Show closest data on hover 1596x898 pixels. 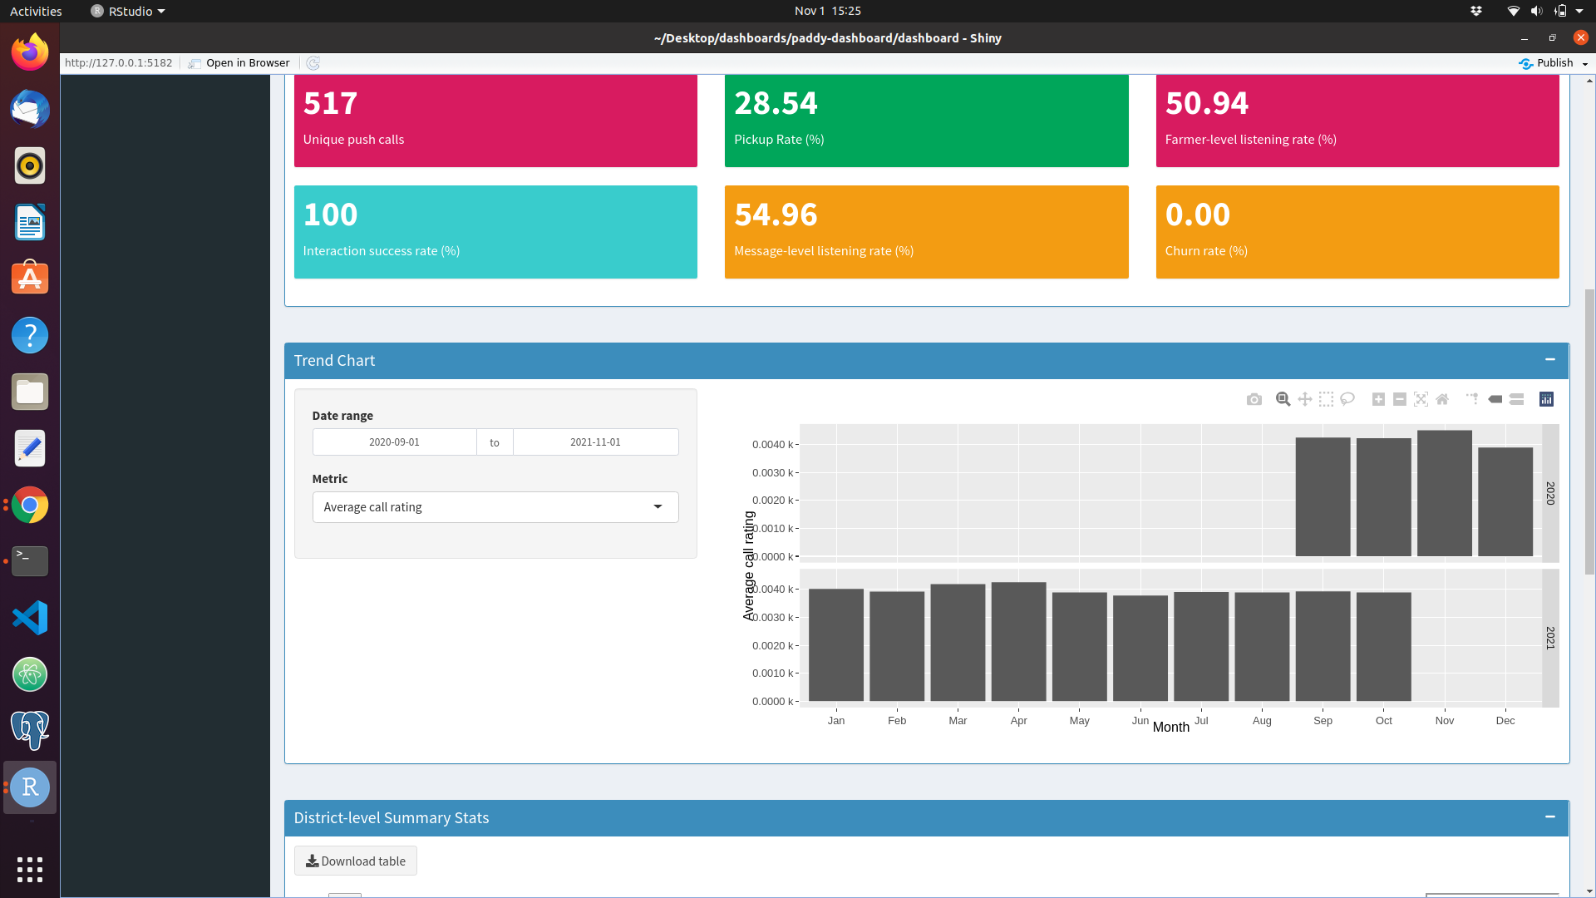click(x=1495, y=400)
